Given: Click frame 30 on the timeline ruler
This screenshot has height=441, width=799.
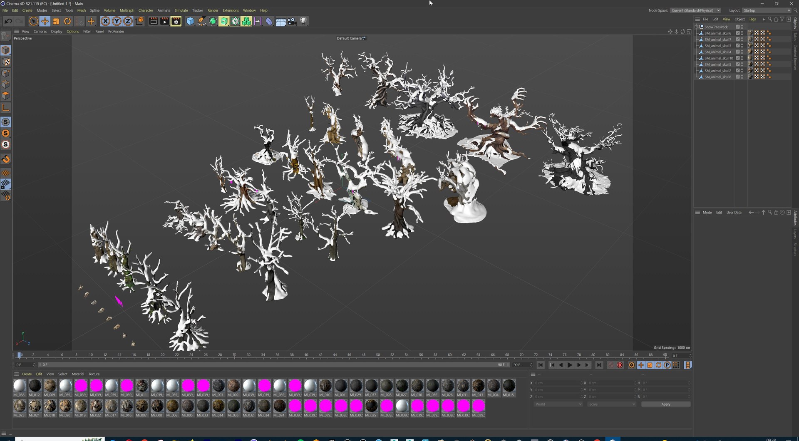Looking at the screenshot, I should point(234,355).
